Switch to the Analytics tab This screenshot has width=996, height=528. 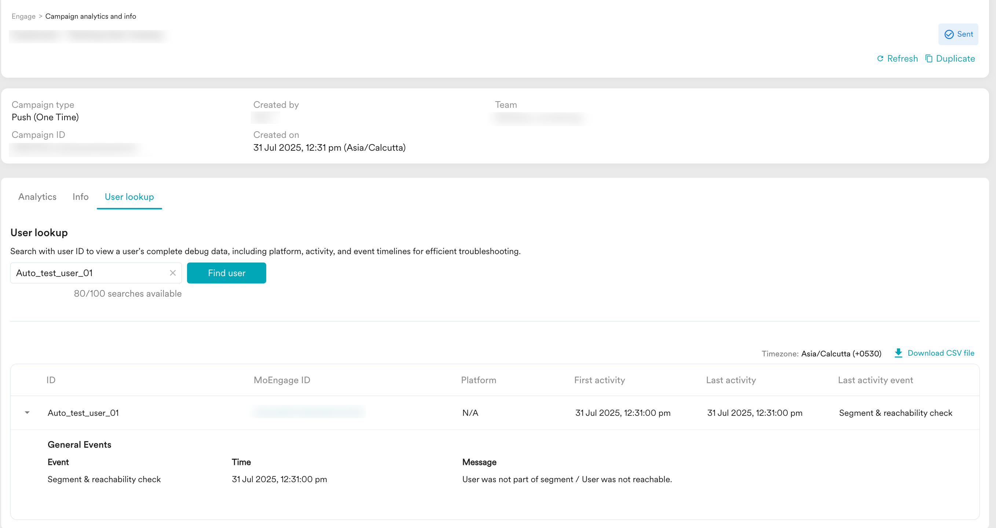37,197
